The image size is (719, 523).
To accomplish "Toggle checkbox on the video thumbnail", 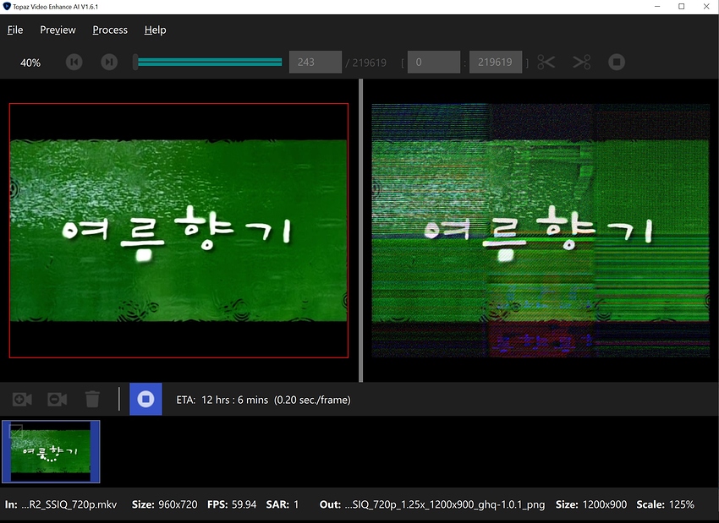I will [15, 431].
